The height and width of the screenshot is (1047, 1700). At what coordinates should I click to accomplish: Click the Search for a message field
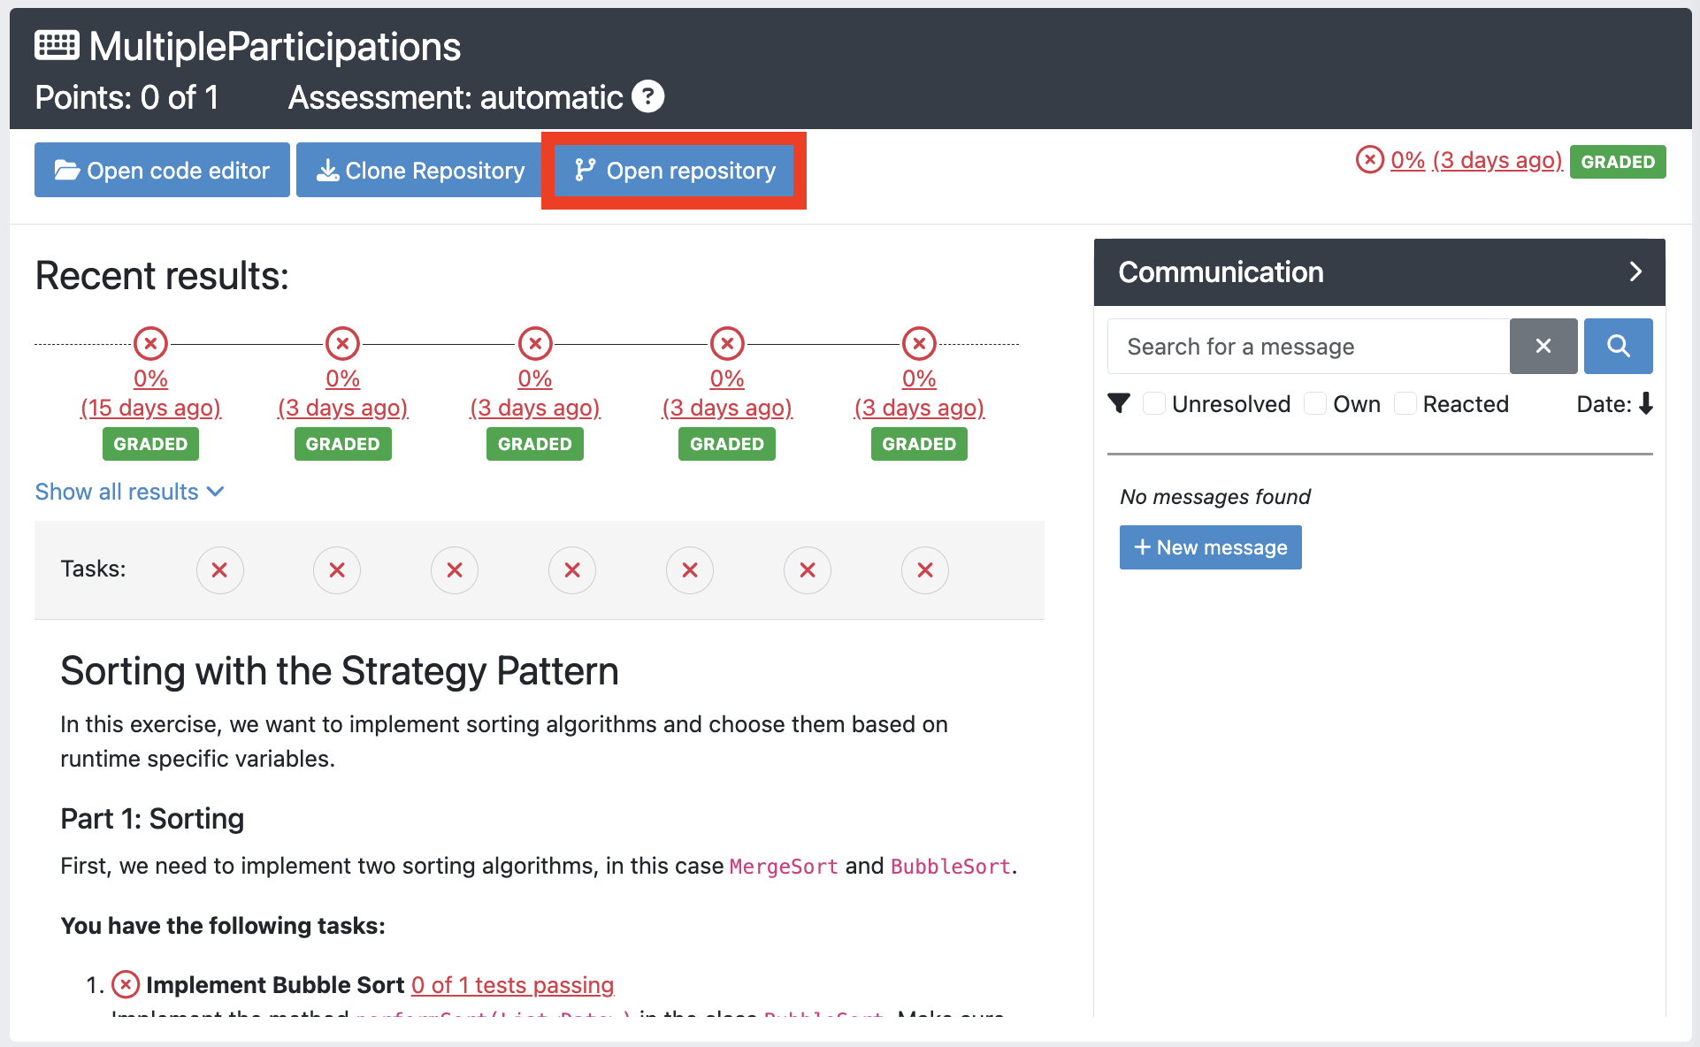(x=1308, y=346)
